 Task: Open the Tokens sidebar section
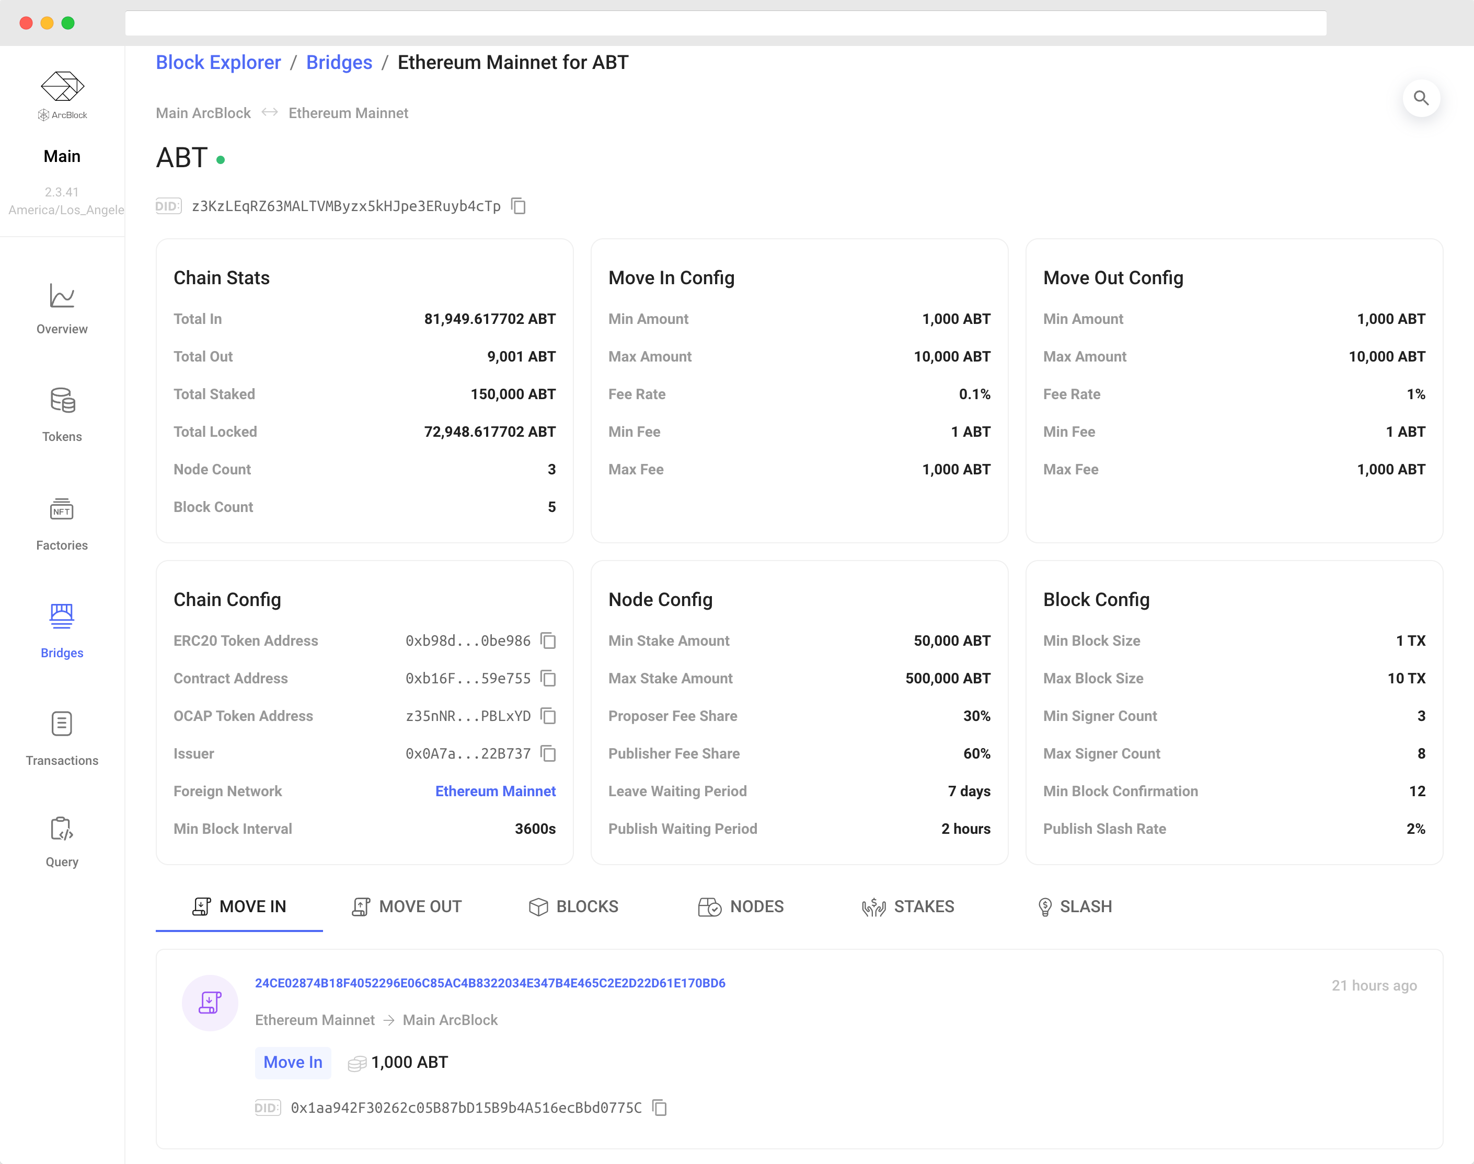pyautogui.click(x=62, y=415)
